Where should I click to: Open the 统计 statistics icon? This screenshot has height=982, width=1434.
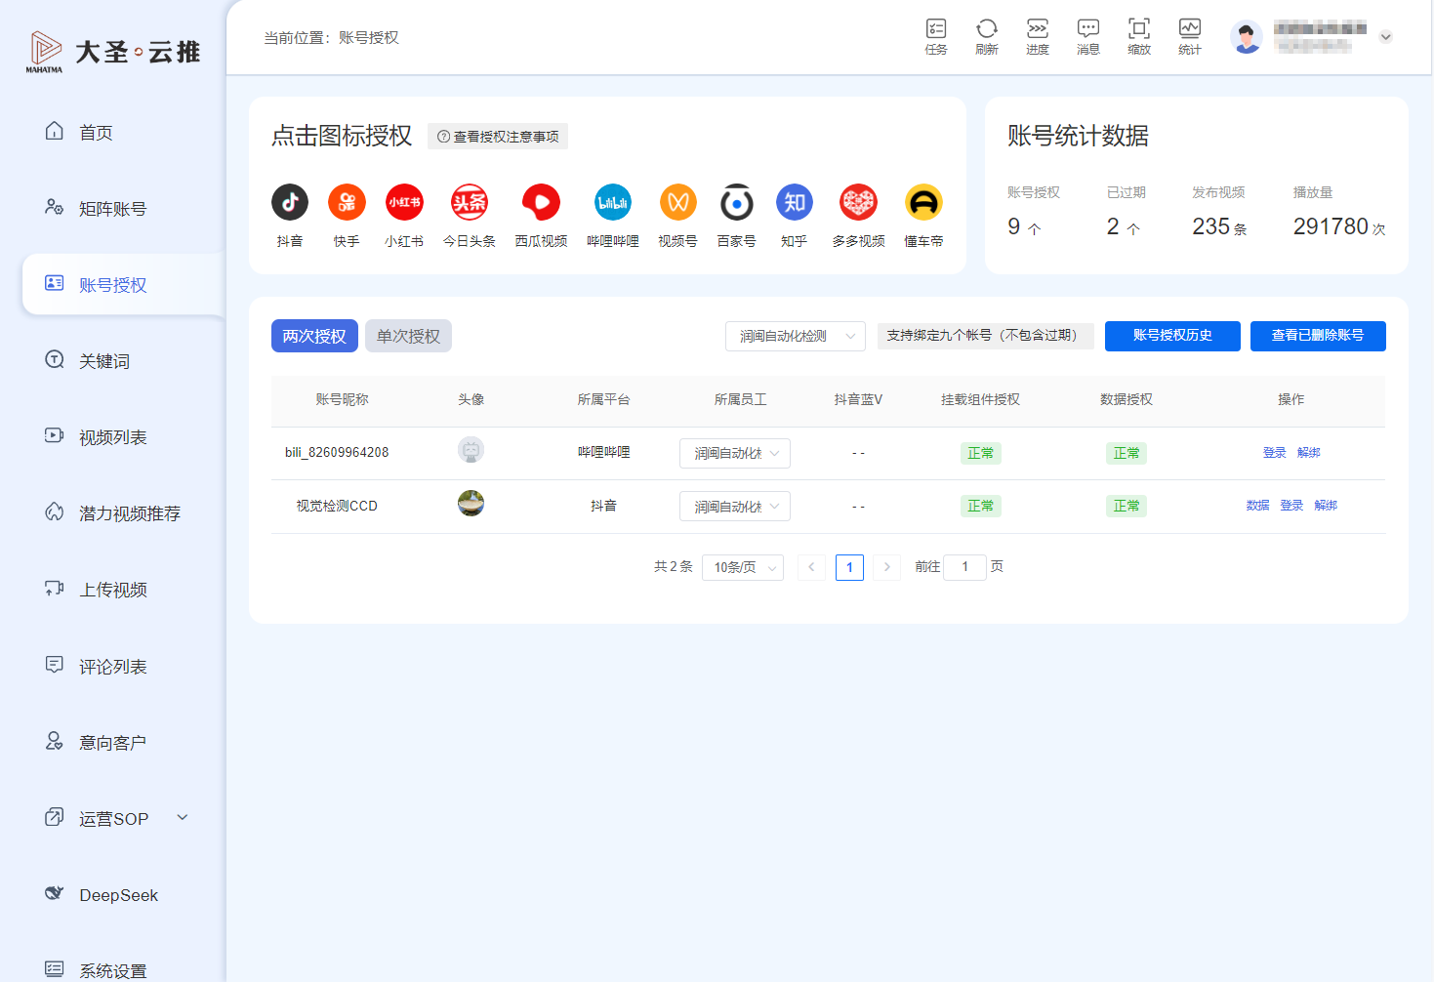(x=1190, y=36)
